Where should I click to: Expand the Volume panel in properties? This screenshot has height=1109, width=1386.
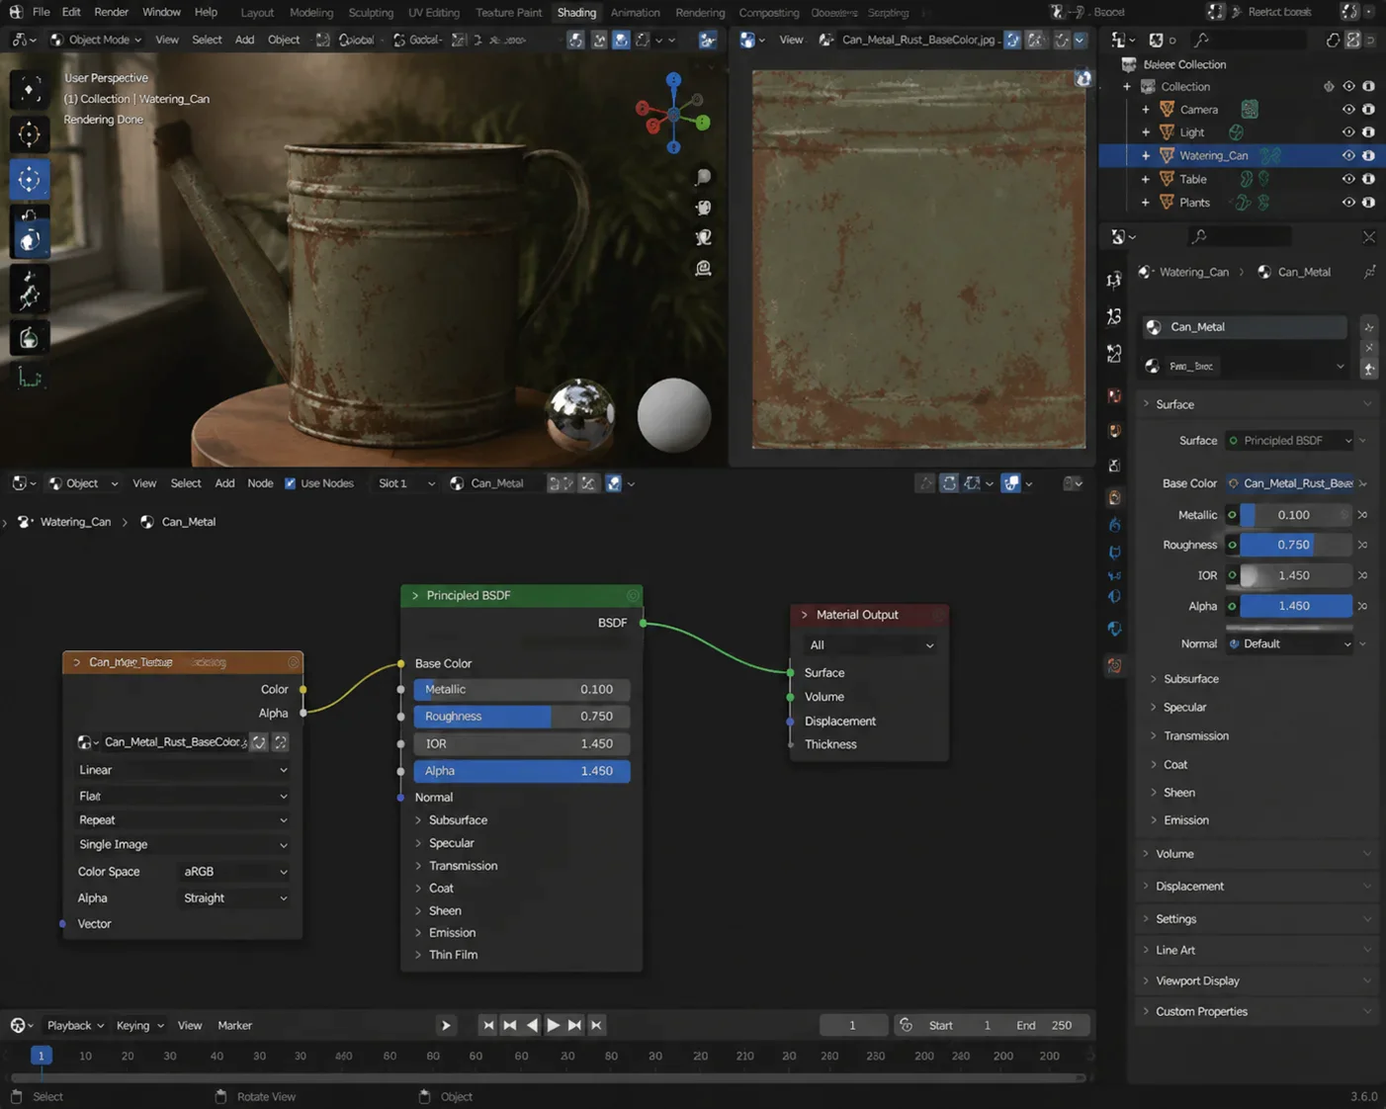[1257, 854]
